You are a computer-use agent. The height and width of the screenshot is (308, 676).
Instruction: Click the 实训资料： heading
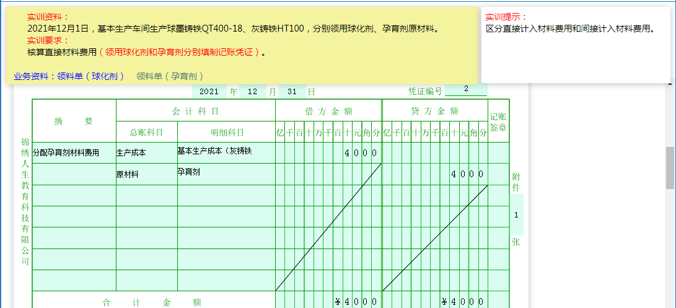(48, 17)
